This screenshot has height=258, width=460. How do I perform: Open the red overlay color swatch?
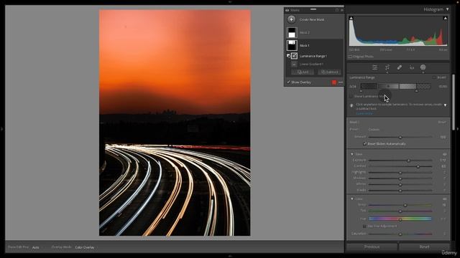(x=333, y=82)
